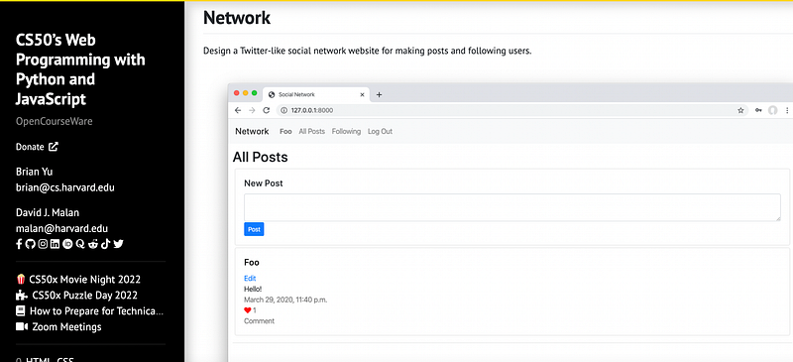
Task: Open a new tab with plus button
Action: click(x=380, y=94)
